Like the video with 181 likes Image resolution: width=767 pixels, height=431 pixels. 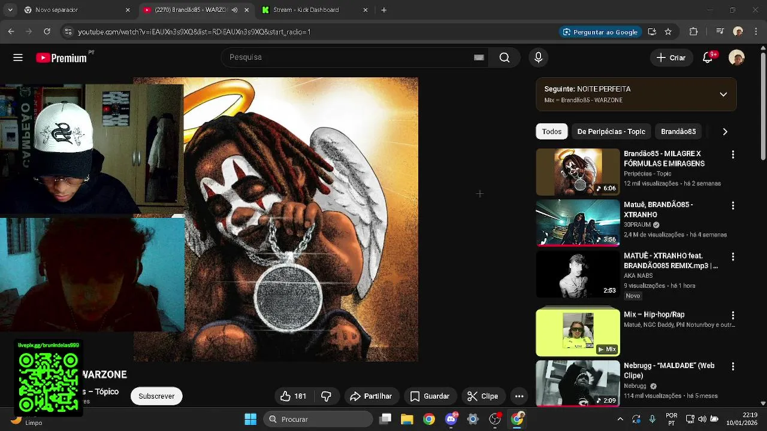293,396
